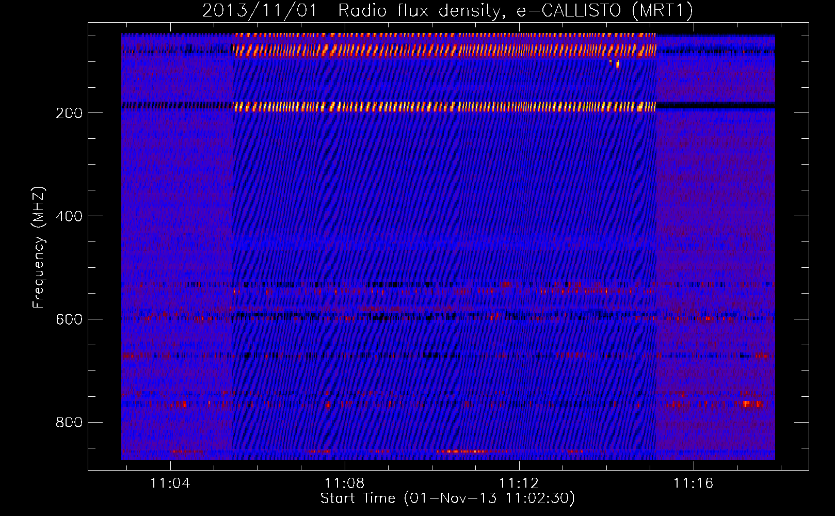Select the 11:16 time tick label
The image size is (835, 516).
[x=693, y=483]
